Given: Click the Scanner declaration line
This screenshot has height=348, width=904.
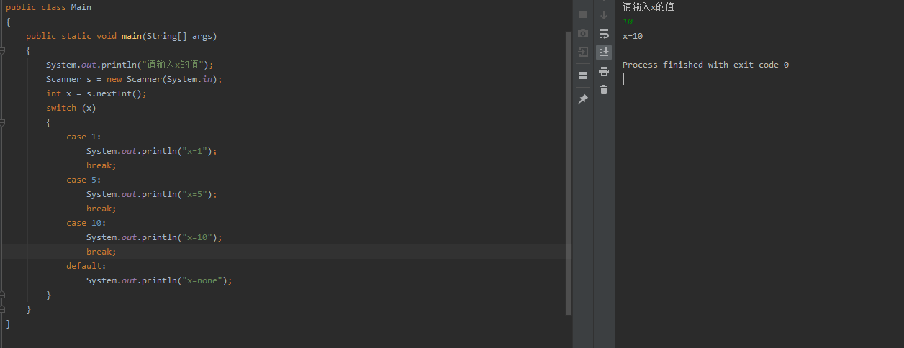Looking at the screenshot, I should coord(135,79).
